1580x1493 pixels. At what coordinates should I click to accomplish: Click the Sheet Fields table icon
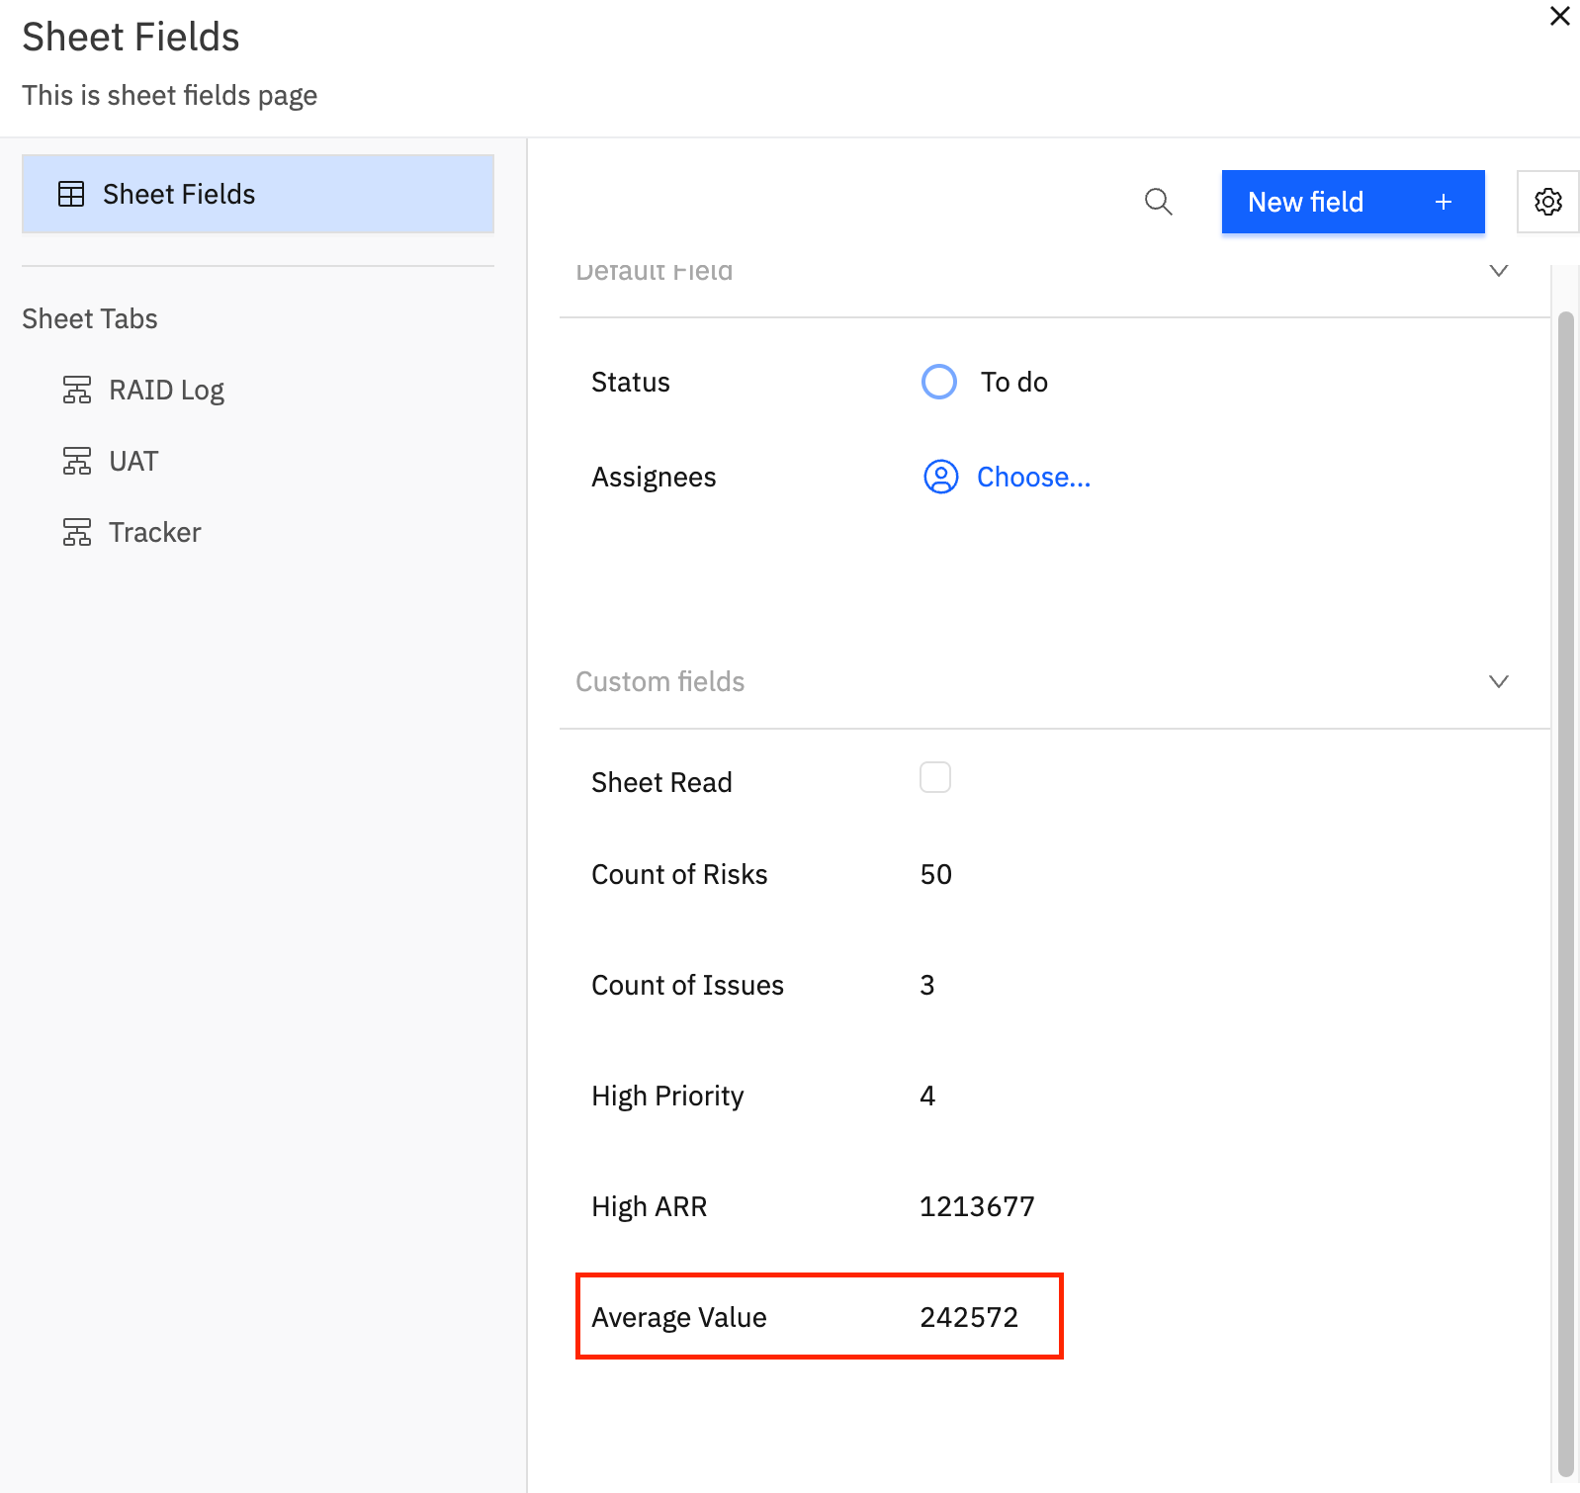coord(71,194)
